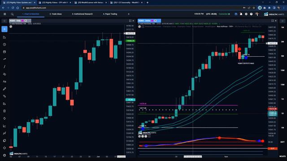Select the shapes drawing tool

pos(4,74)
